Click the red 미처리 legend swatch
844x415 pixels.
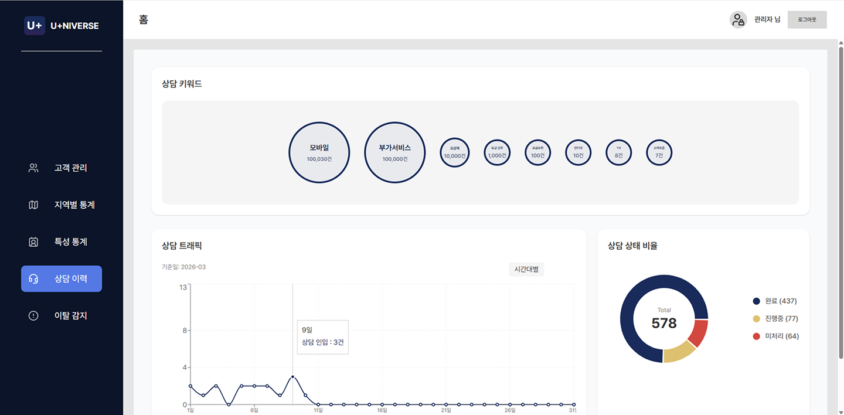[756, 336]
